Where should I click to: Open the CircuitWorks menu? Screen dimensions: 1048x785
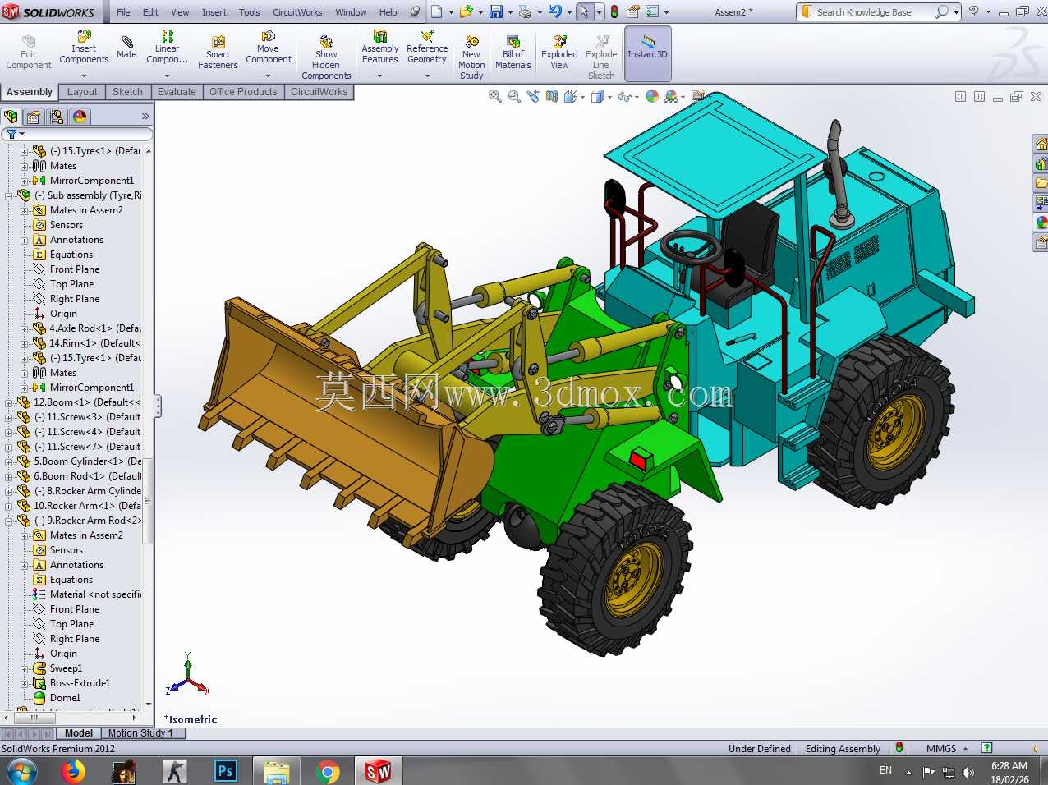(x=297, y=12)
